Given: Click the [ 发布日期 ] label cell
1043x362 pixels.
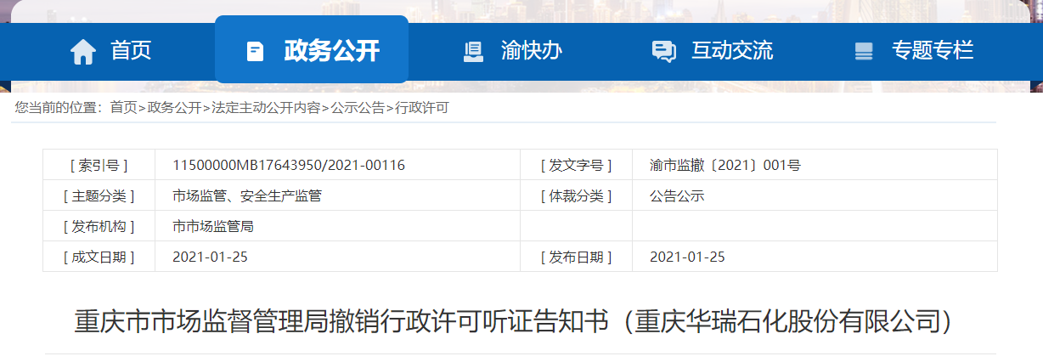Looking at the screenshot, I should click(576, 257).
